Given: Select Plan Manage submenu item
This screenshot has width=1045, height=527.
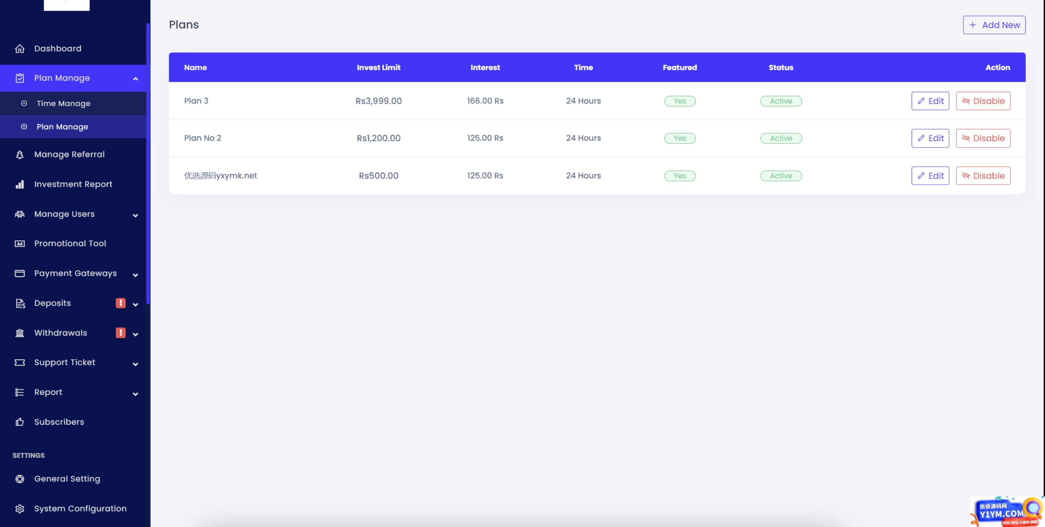Looking at the screenshot, I should pyautogui.click(x=62, y=126).
